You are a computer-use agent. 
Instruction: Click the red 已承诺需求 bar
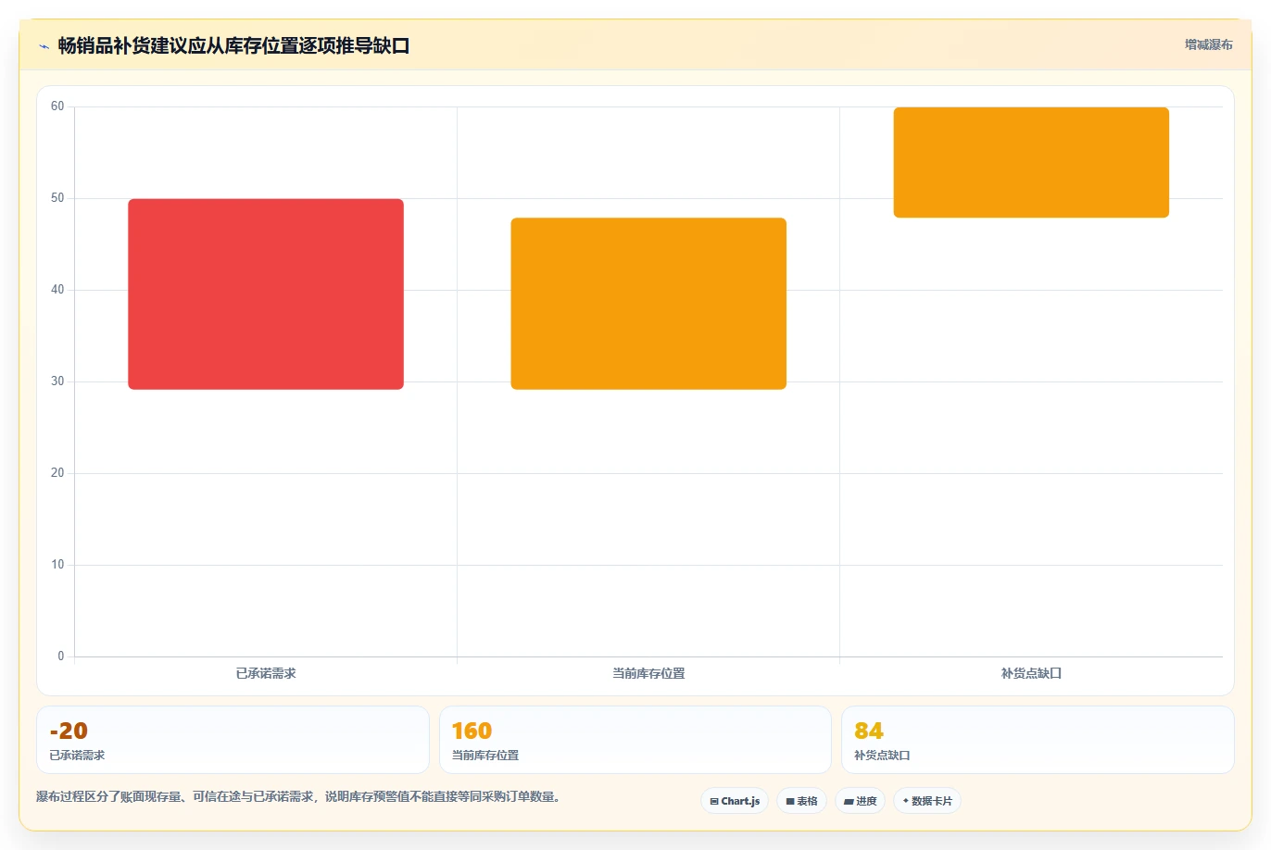266,294
